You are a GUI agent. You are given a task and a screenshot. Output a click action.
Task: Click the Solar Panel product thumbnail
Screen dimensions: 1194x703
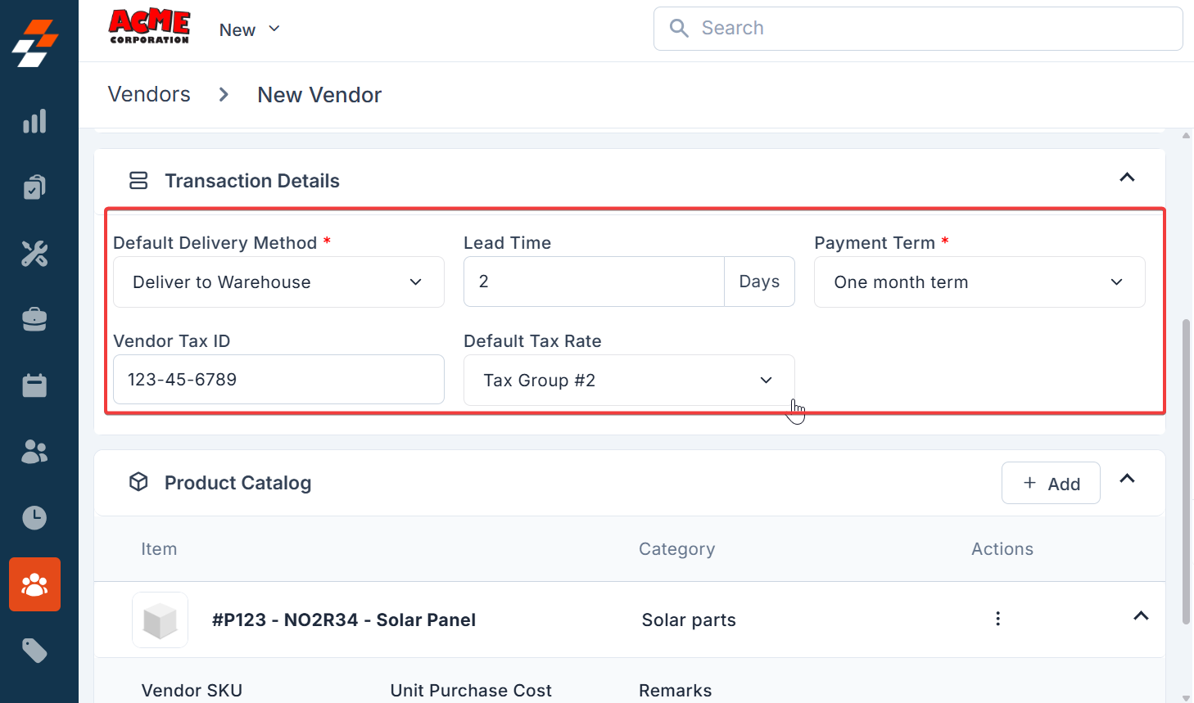click(160, 620)
